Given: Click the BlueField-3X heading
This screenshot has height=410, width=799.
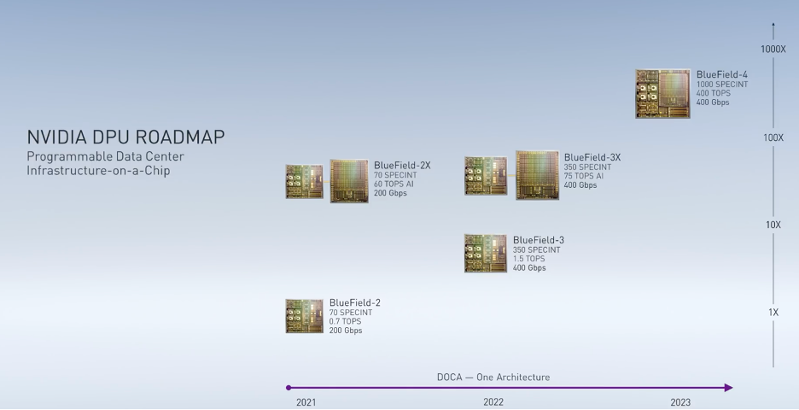Looking at the screenshot, I should (592, 157).
